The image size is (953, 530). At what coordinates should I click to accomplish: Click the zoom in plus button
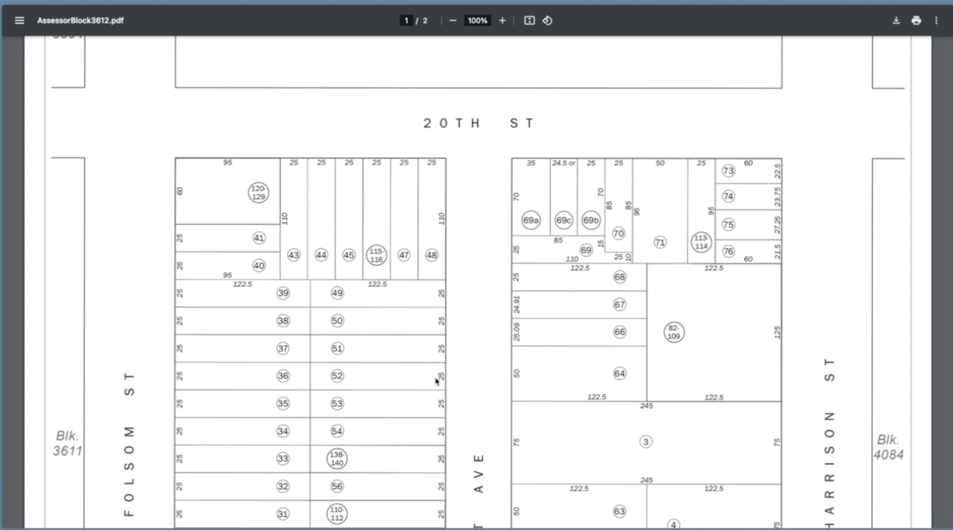(x=502, y=21)
